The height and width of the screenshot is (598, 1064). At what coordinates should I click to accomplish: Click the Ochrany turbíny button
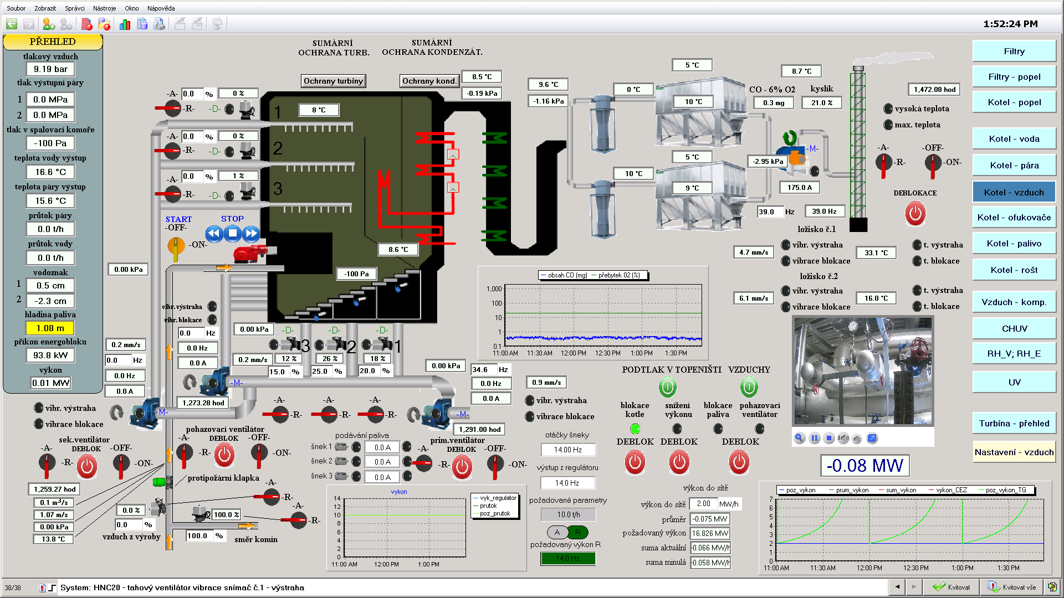(x=333, y=81)
